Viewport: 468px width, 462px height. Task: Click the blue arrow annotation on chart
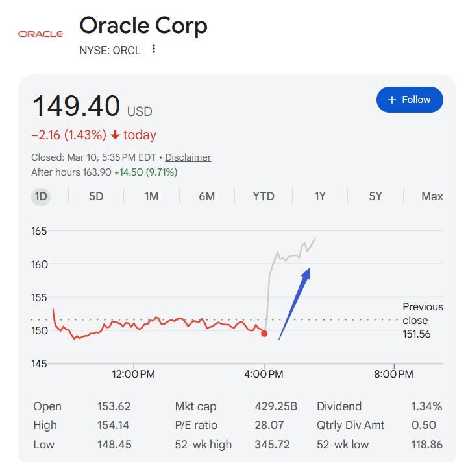(295, 303)
